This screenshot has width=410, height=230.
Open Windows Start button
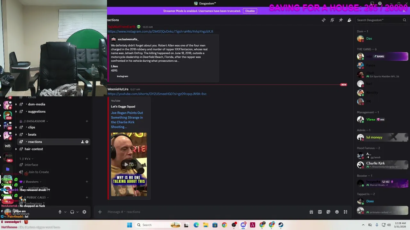(x=129, y=225)
